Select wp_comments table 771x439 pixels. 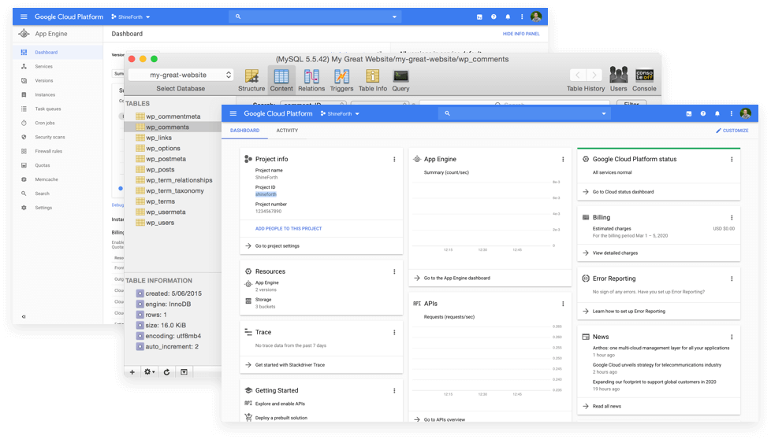168,127
